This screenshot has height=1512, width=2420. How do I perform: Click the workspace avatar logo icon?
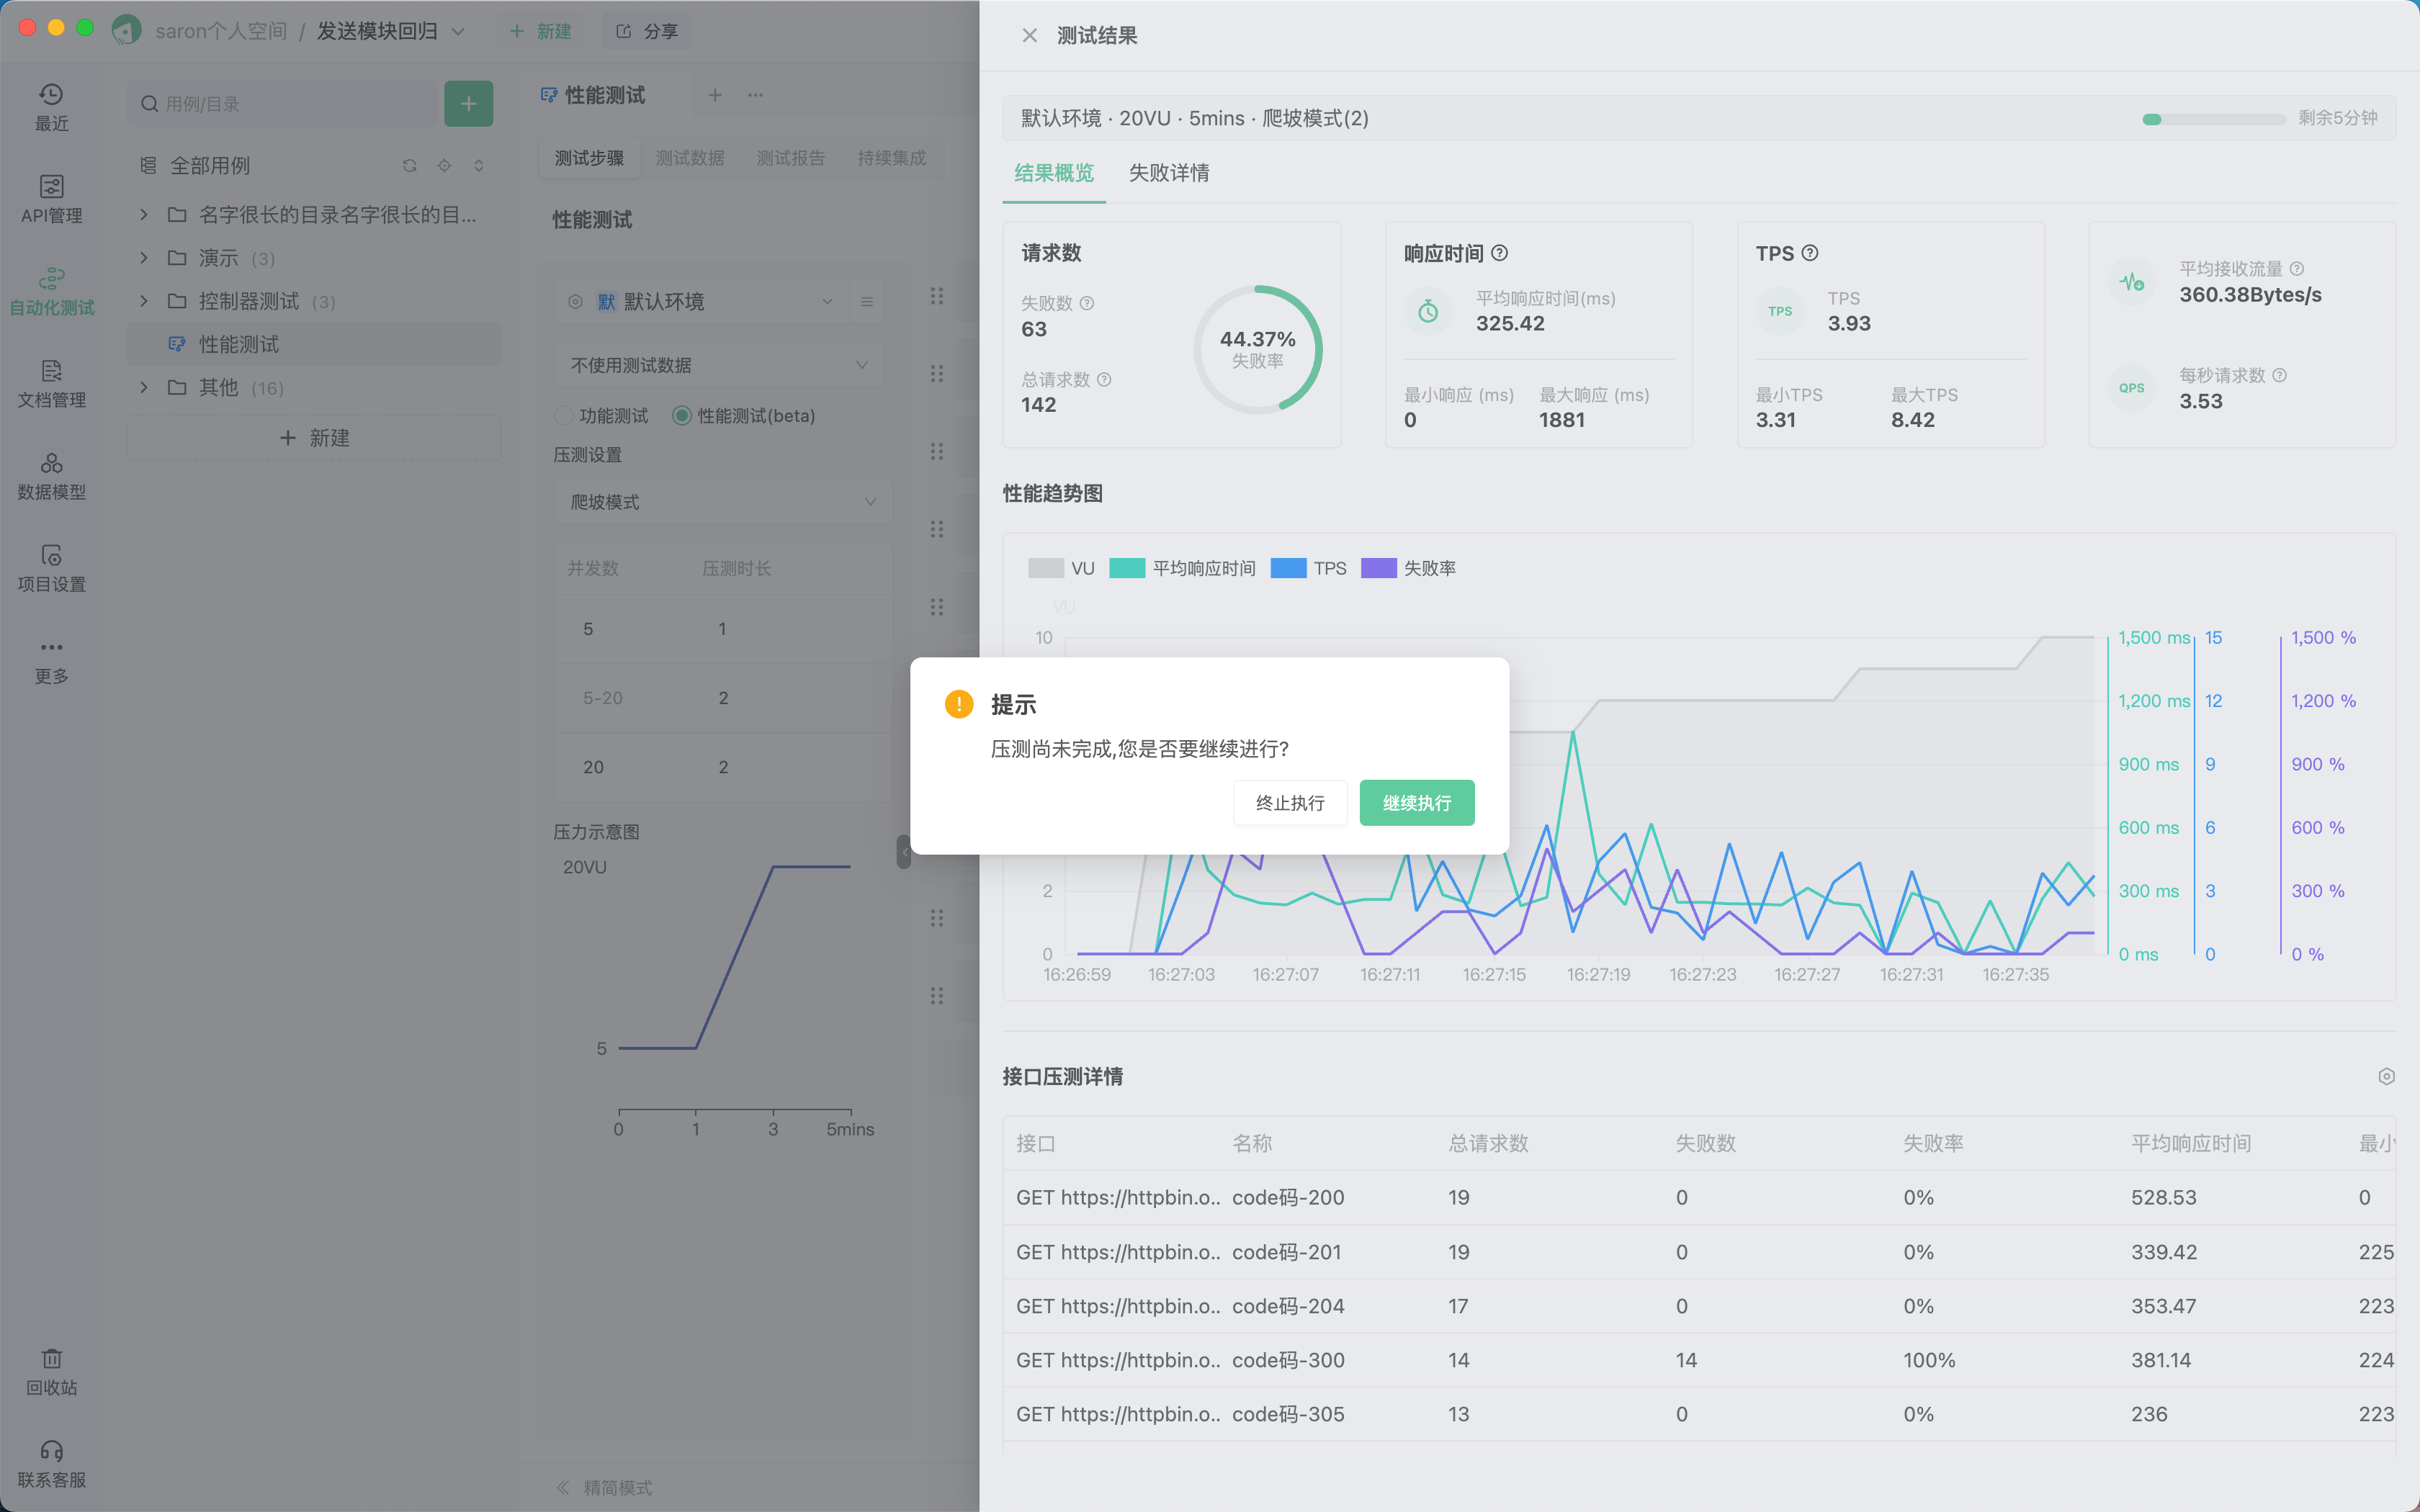tap(126, 30)
